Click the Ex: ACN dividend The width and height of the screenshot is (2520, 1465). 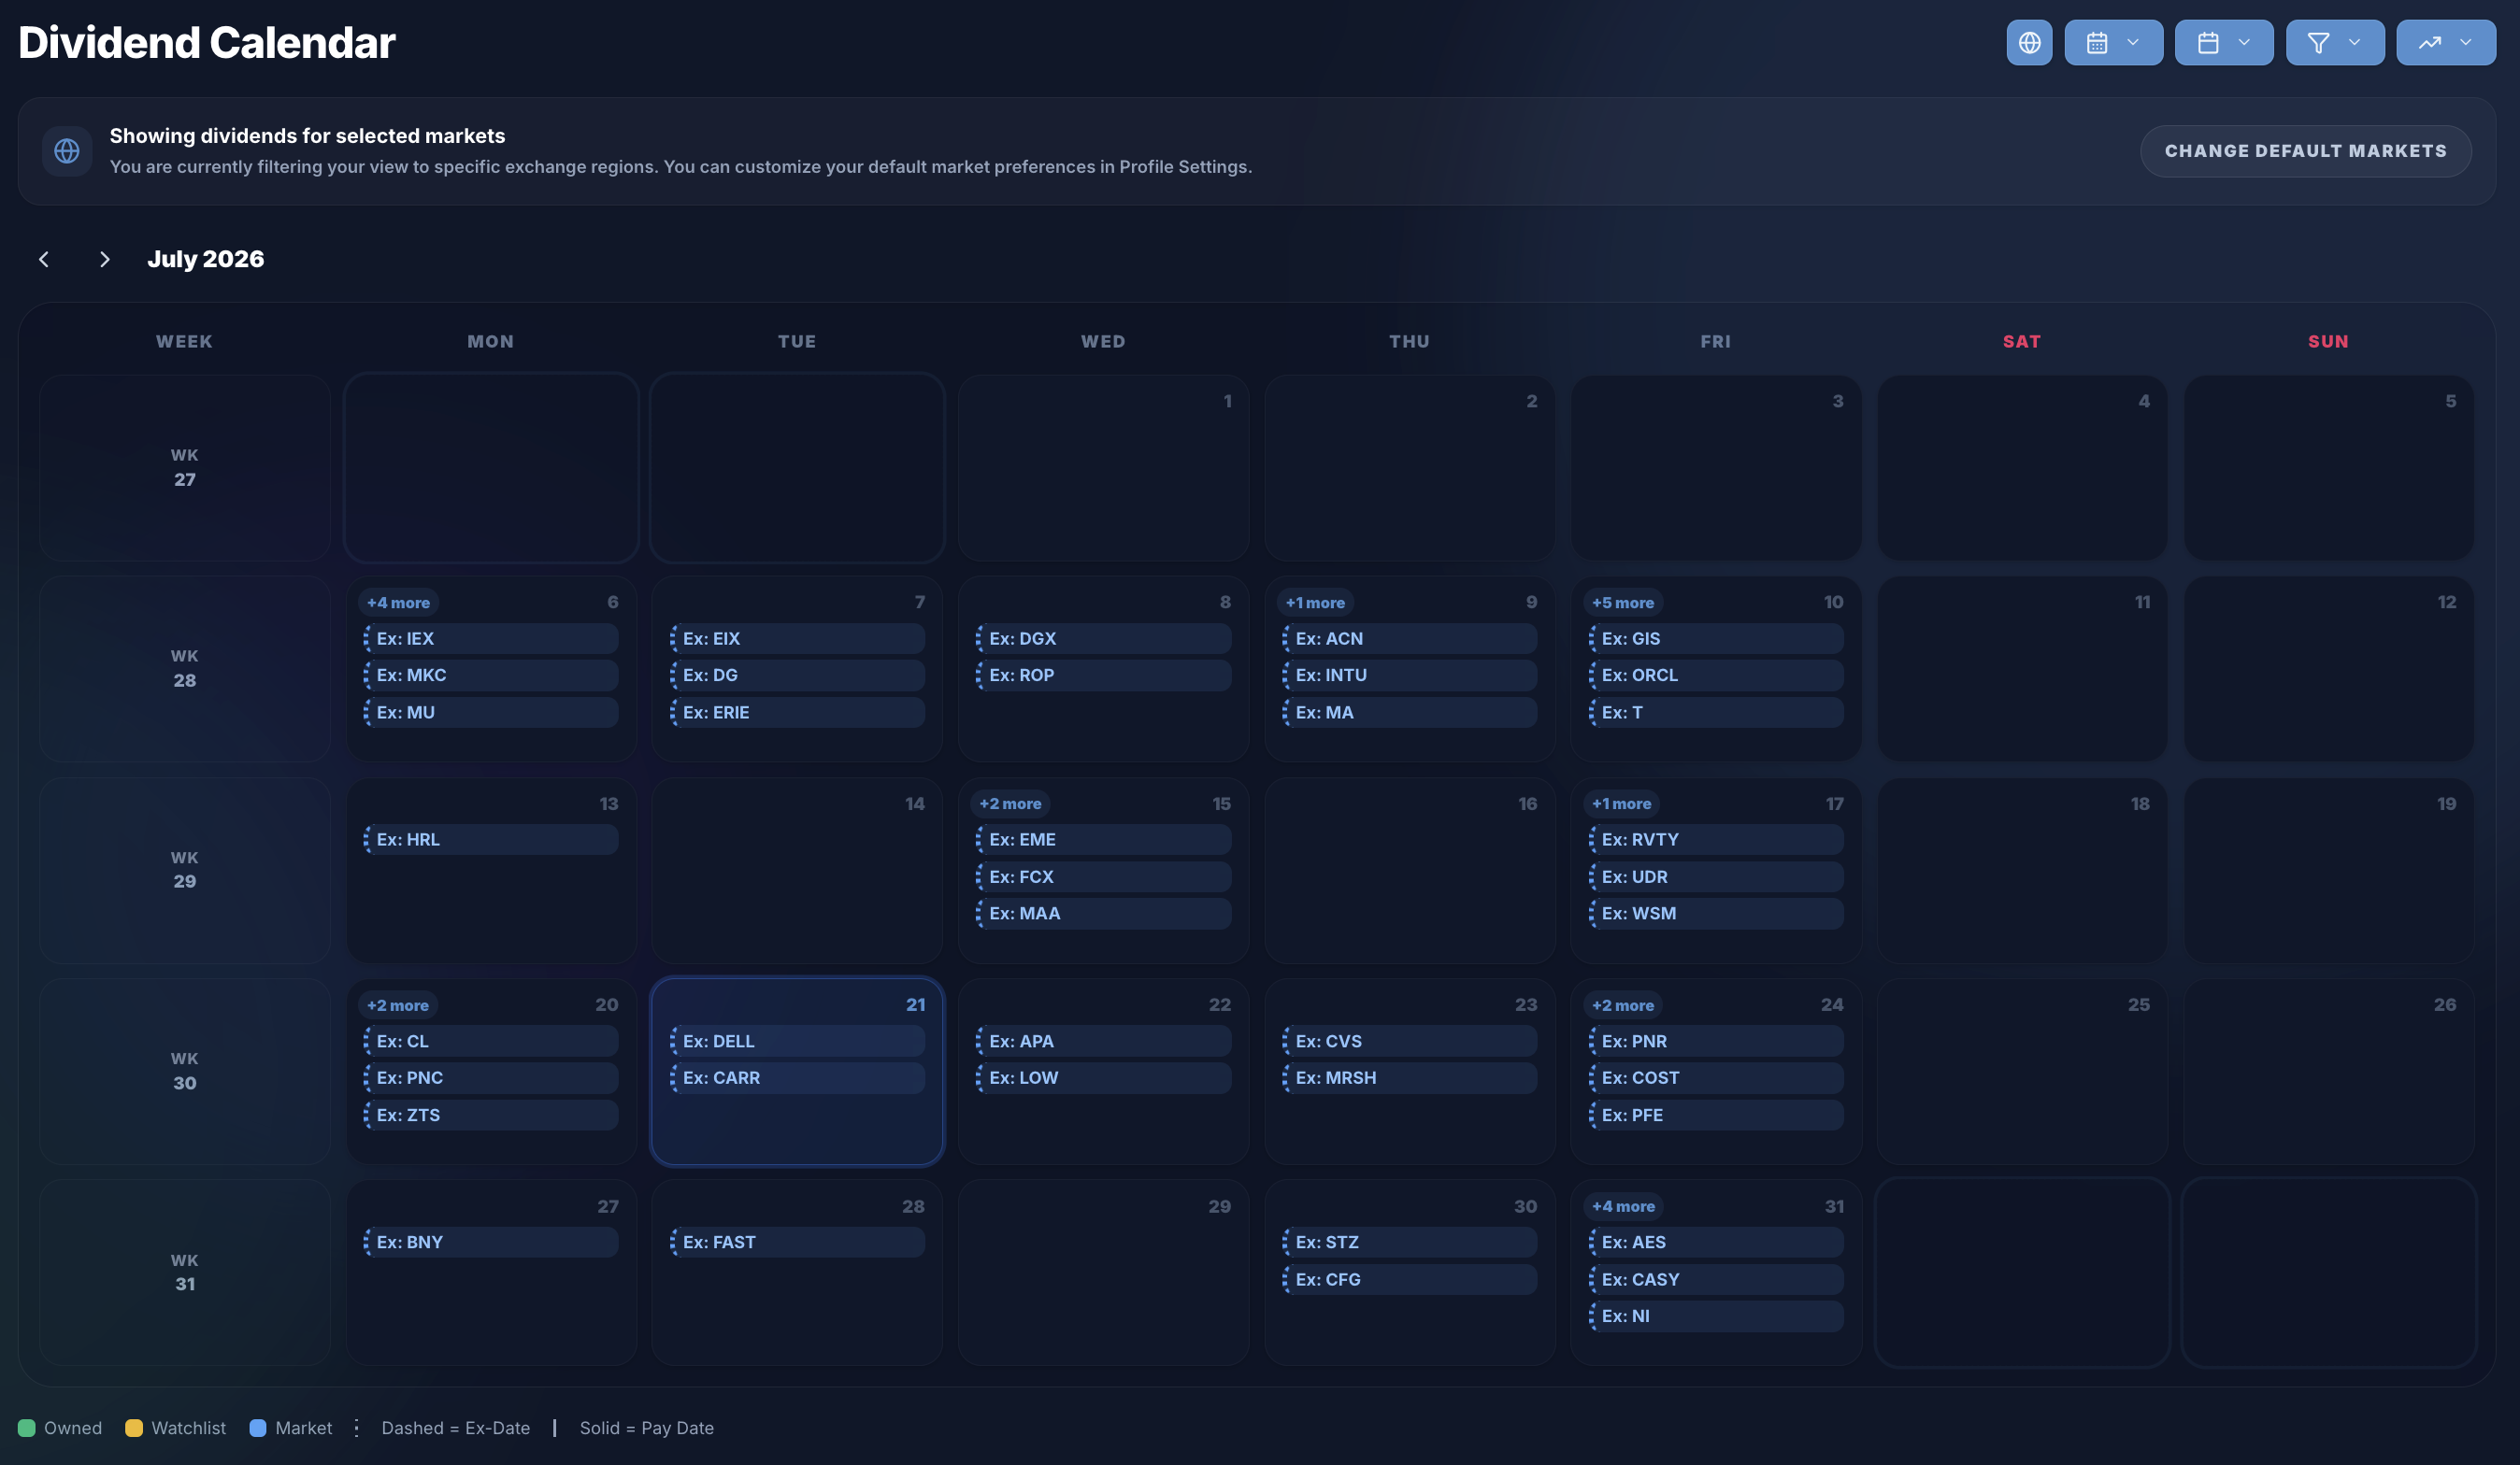1410,638
